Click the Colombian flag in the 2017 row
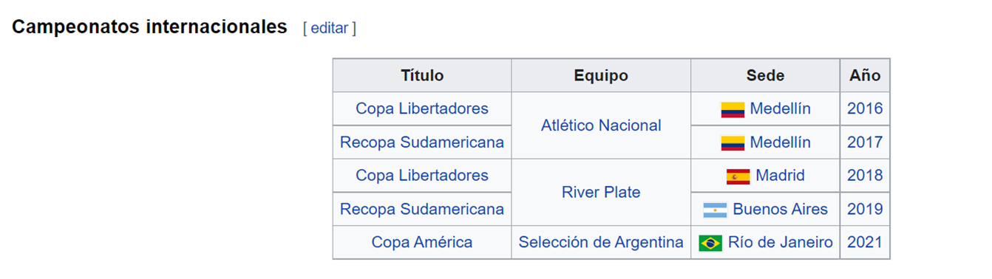This screenshot has width=992, height=279. tap(733, 143)
